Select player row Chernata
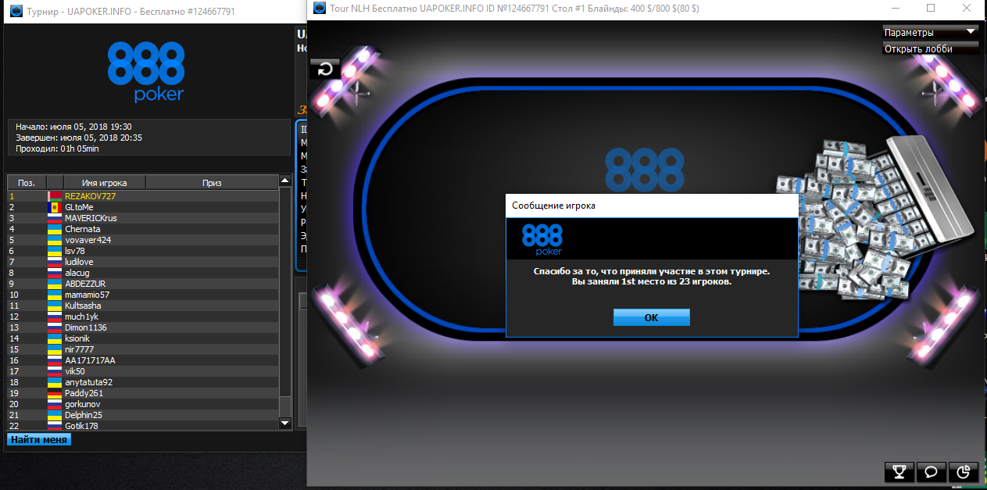The width and height of the screenshot is (987, 490). point(143,229)
